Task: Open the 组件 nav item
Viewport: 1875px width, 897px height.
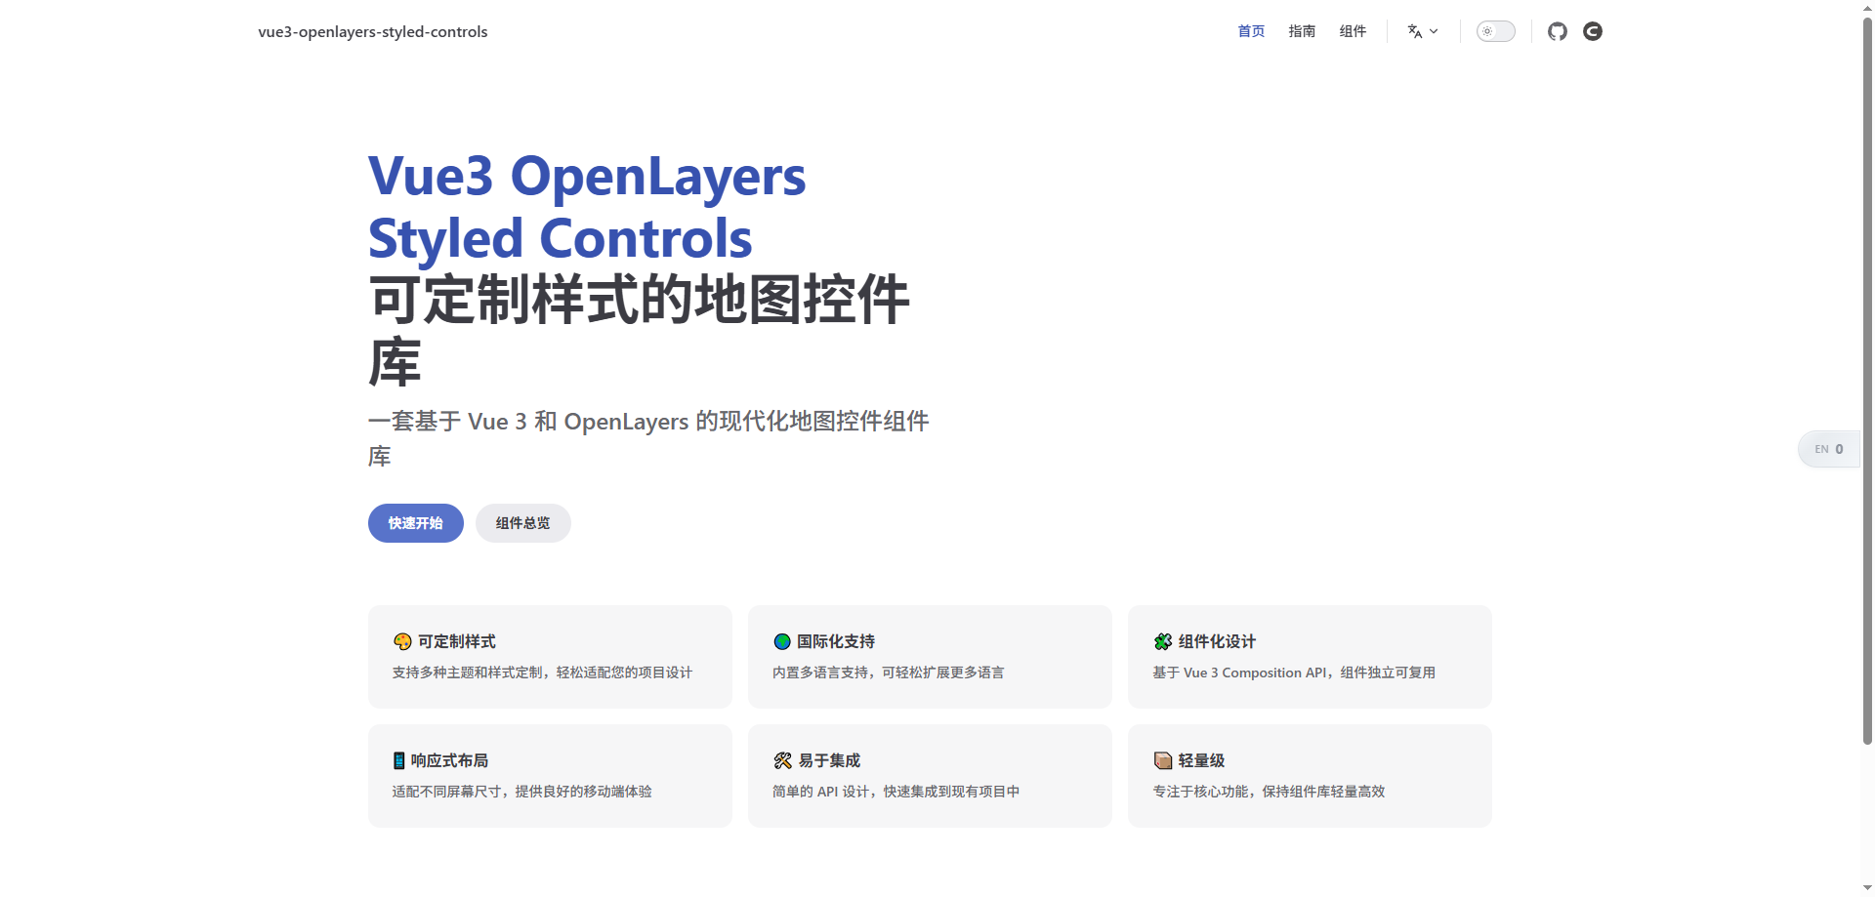Action: (x=1353, y=31)
